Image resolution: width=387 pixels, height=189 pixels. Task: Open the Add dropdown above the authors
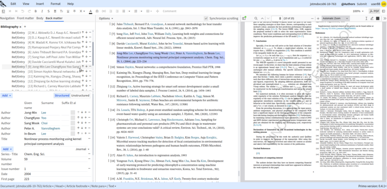pyautogui.click(x=7, y=95)
